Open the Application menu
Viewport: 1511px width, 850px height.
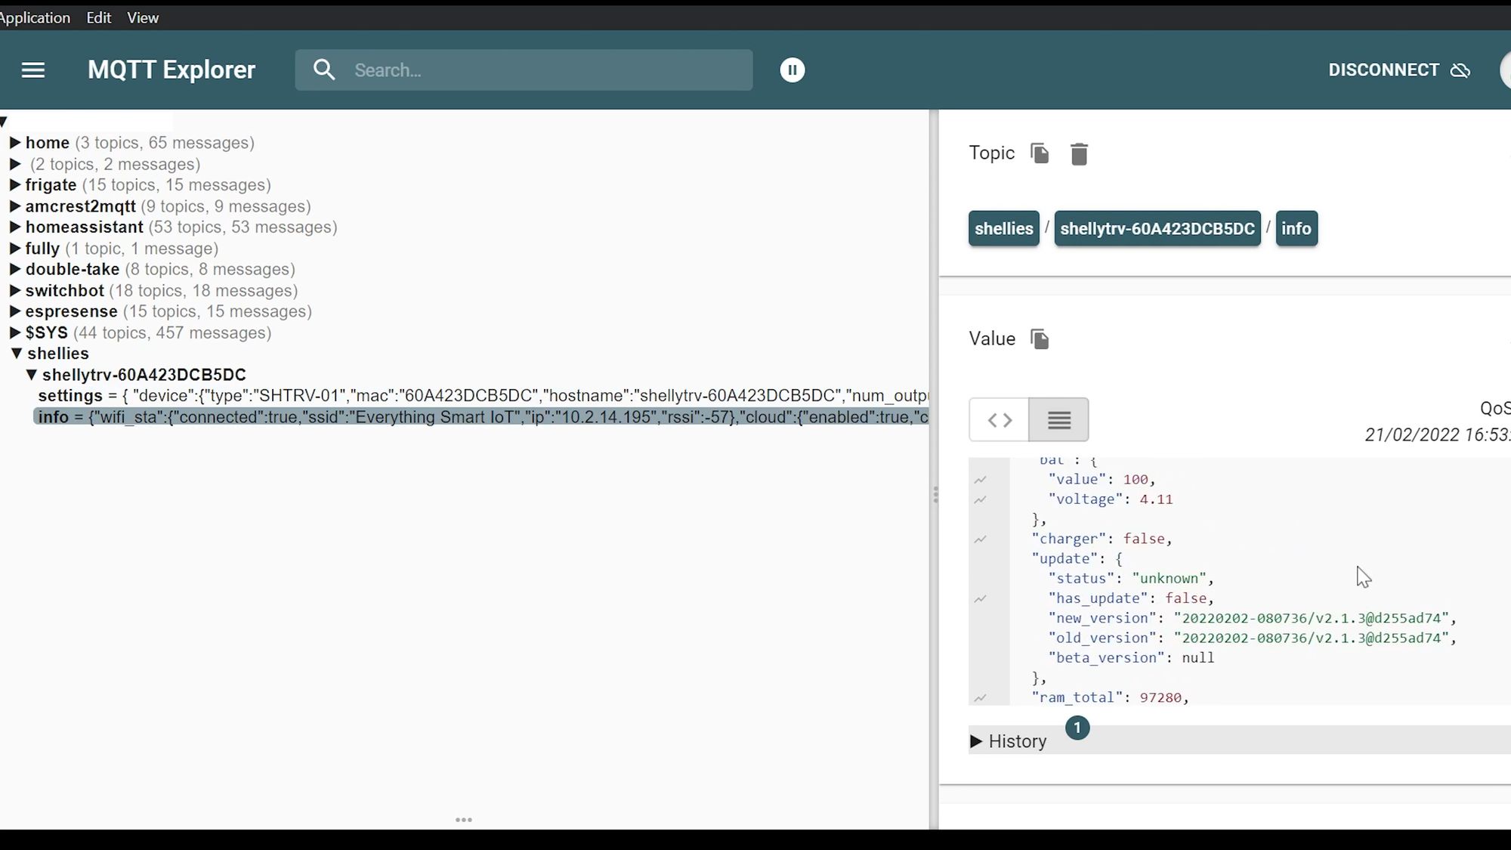(35, 17)
